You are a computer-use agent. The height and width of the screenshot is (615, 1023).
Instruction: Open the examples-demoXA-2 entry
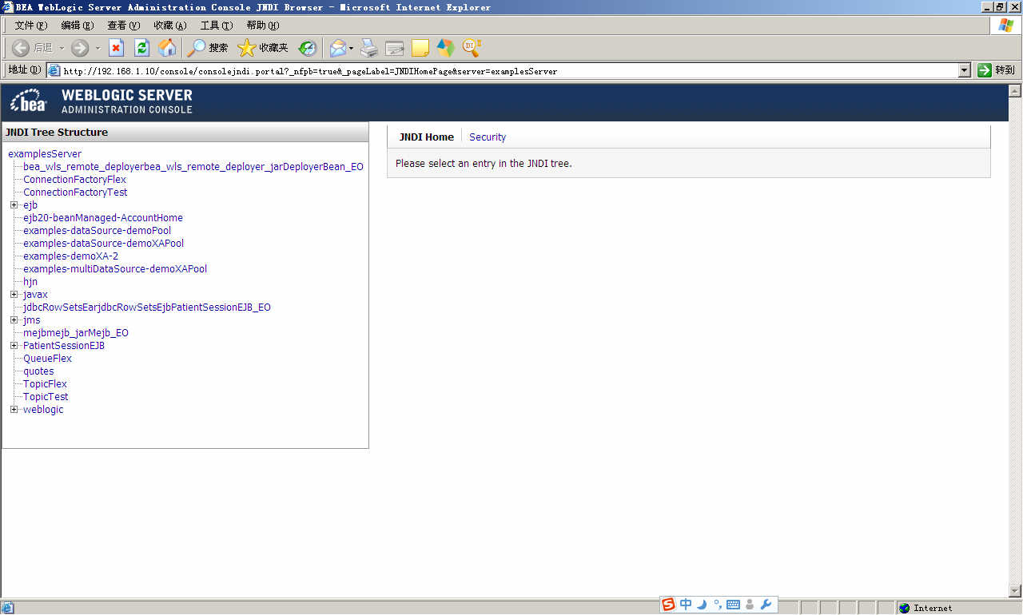(70, 256)
